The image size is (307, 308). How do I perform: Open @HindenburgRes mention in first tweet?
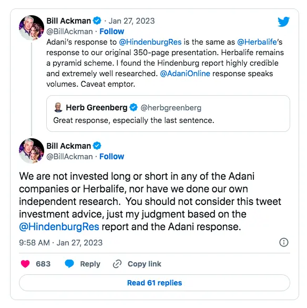coord(150,42)
